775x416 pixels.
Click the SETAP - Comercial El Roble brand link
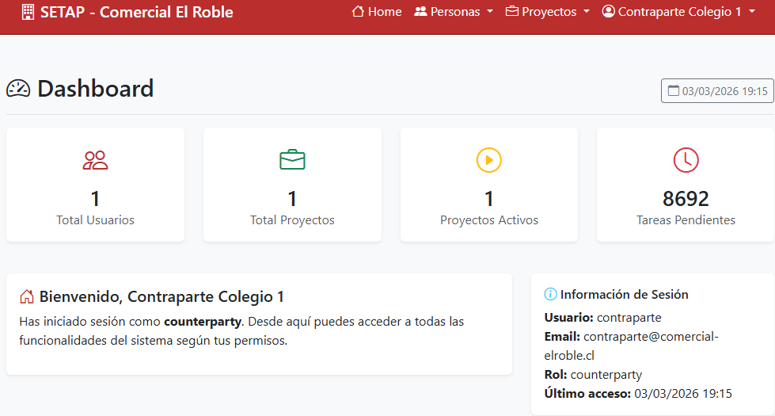point(127,12)
